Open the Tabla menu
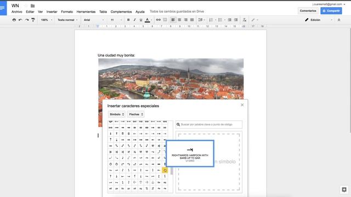 coord(103,11)
